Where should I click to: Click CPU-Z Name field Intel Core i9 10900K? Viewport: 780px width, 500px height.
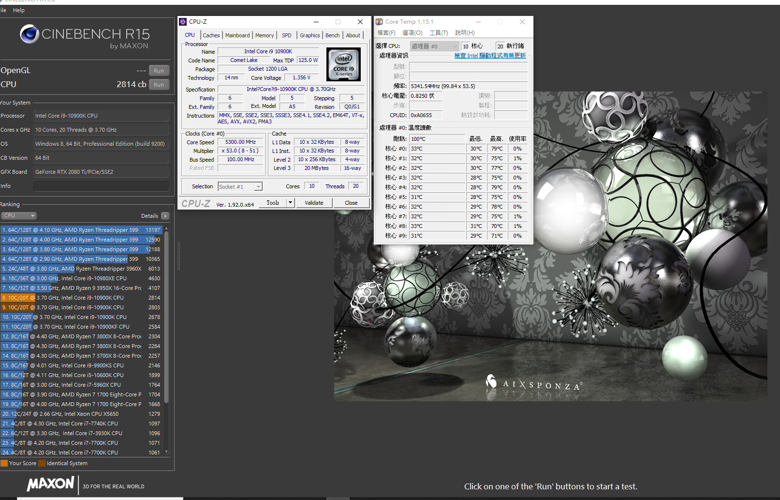tap(268, 51)
